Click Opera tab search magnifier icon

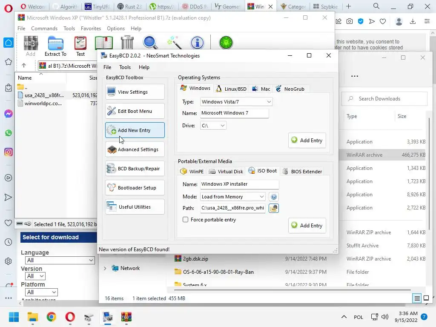(x=376, y=6)
